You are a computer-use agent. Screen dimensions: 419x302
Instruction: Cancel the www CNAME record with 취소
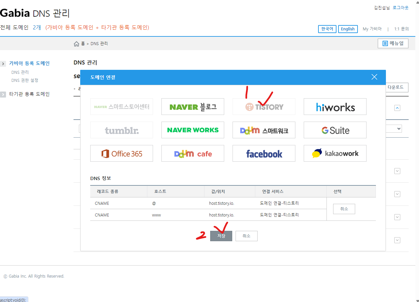point(344,209)
